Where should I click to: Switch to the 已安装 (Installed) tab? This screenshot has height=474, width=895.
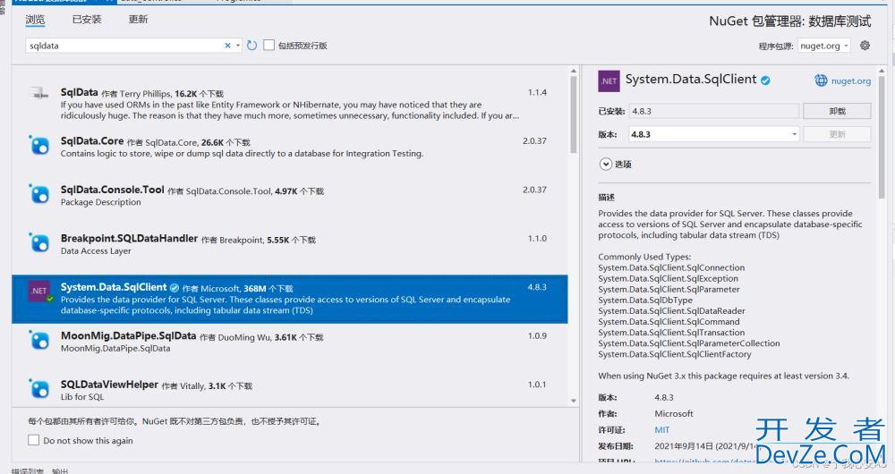(87, 20)
